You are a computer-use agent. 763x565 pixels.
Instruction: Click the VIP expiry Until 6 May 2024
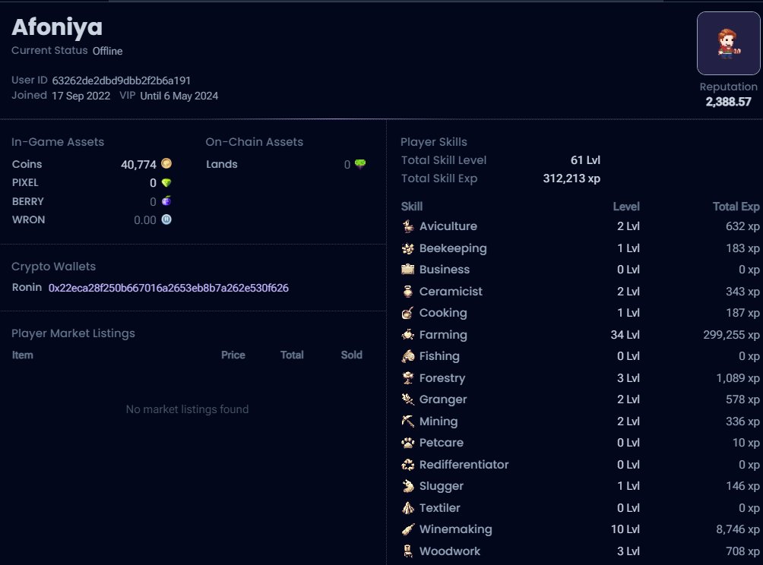point(179,96)
